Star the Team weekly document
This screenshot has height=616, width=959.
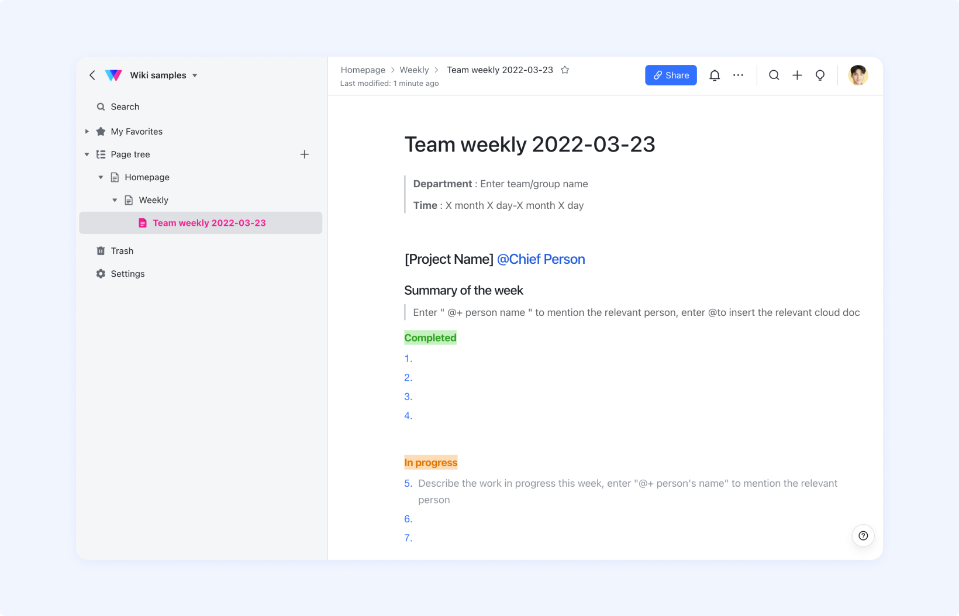tap(565, 70)
